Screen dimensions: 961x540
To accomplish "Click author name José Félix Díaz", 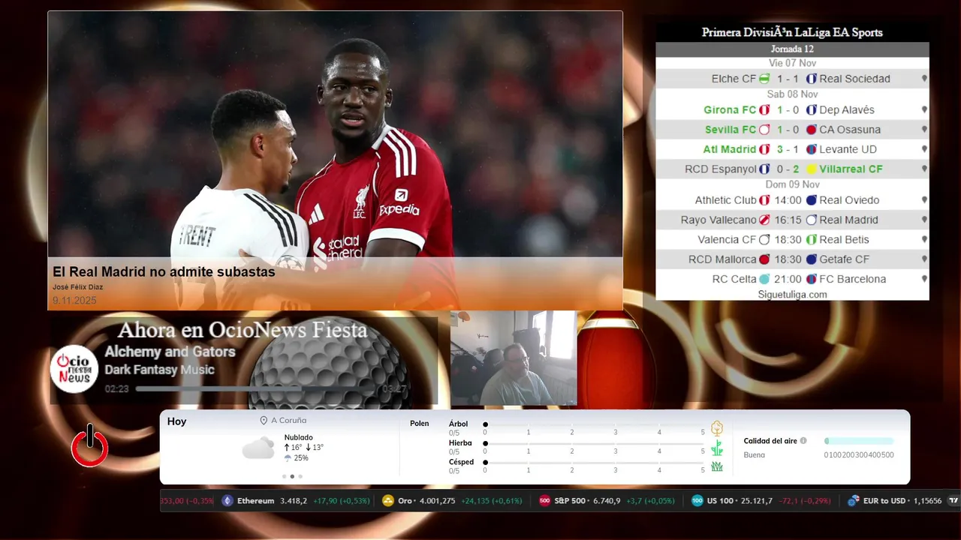I will tap(77, 287).
